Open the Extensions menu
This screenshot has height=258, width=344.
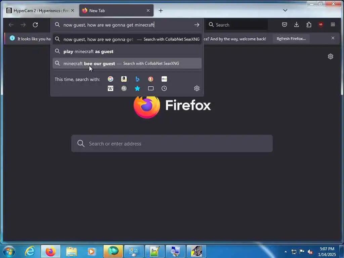coord(309,25)
